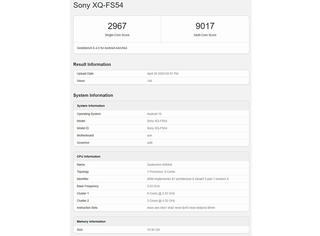
Task: Click the System Information section heading above the table
Action: coord(93,95)
